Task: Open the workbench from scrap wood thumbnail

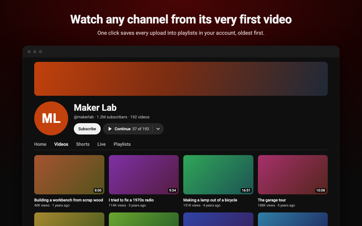Action: tap(69, 175)
